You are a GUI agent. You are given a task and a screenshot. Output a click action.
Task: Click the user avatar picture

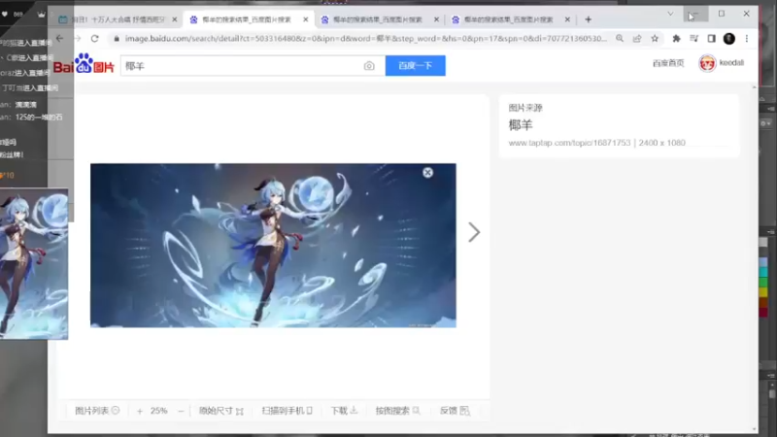[707, 63]
